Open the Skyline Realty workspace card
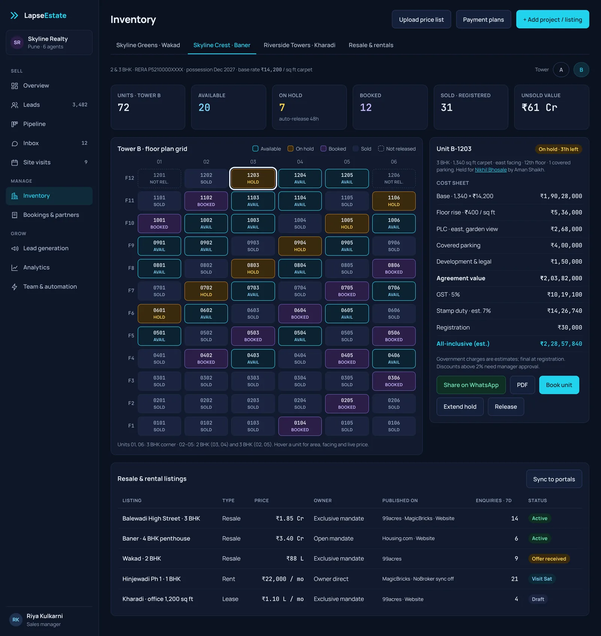 (49, 42)
